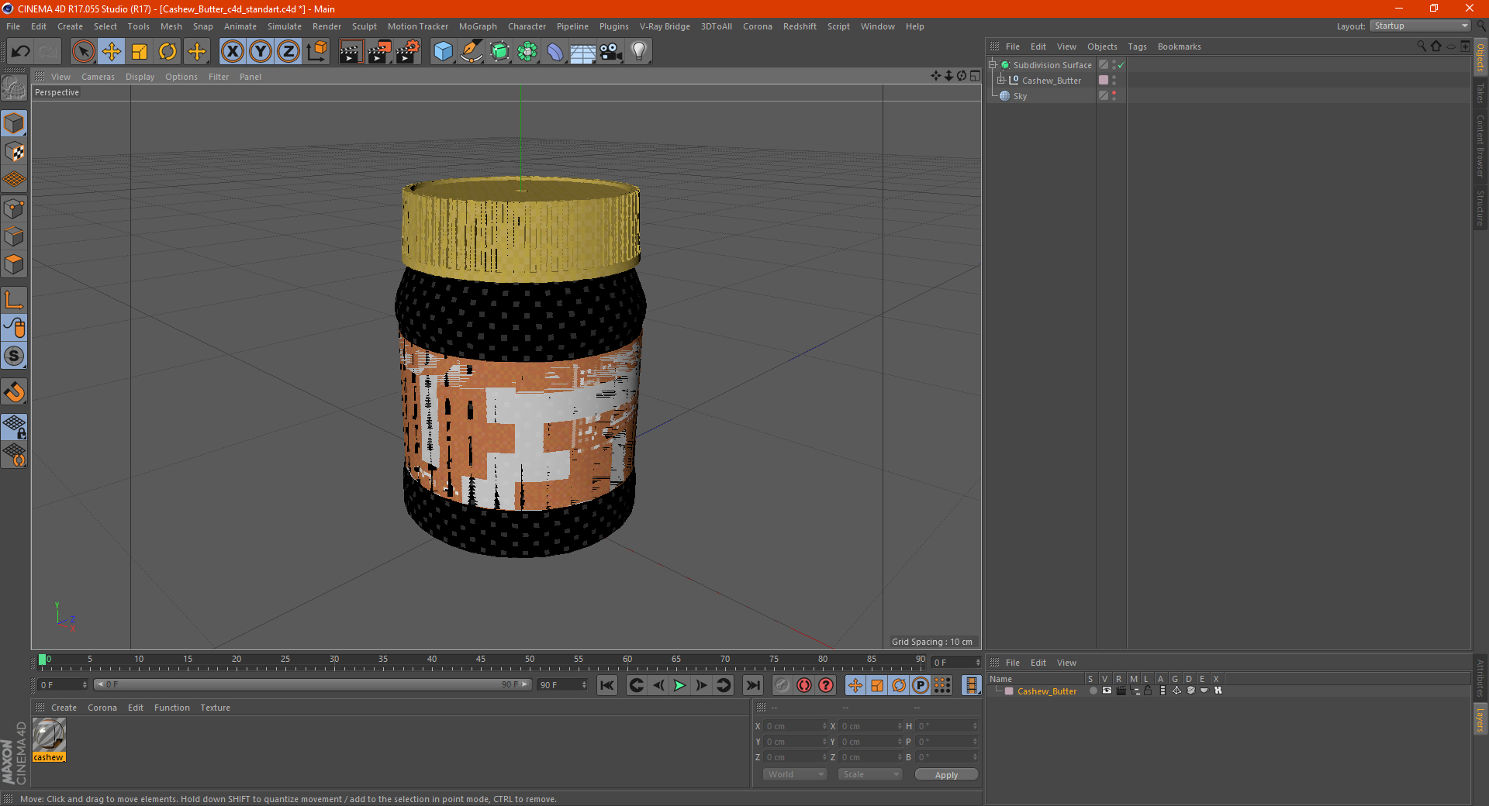Toggle the Snap magnet icon
This screenshot has height=806, width=1489.
[14, 392]
